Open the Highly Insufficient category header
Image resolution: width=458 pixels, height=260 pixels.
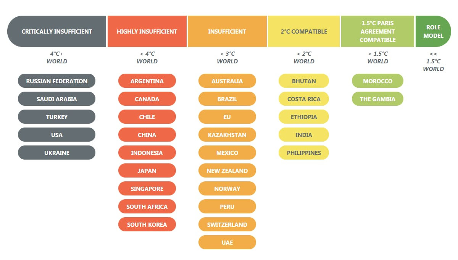coord(147,31)
